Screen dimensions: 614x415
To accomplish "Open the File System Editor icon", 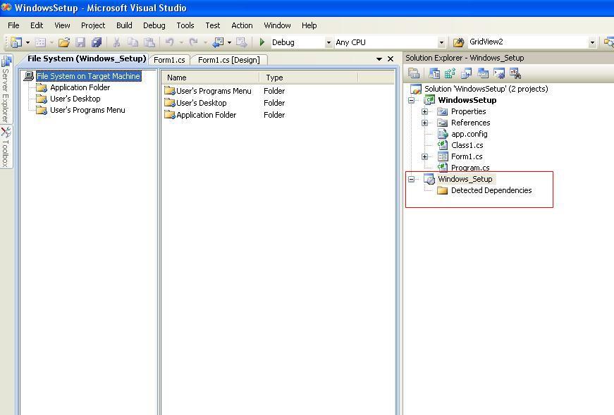I will click(x=434, y=73).
